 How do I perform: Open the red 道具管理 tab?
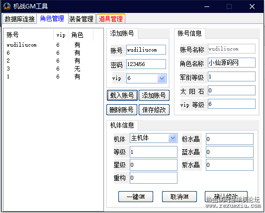point(111,18)
